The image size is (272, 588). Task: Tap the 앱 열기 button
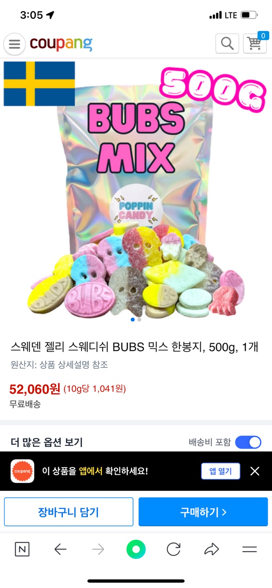(x=221, y=471)
